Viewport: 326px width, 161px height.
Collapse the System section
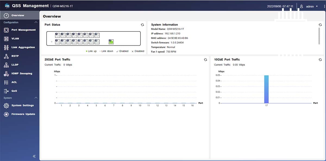click(36, 98)
